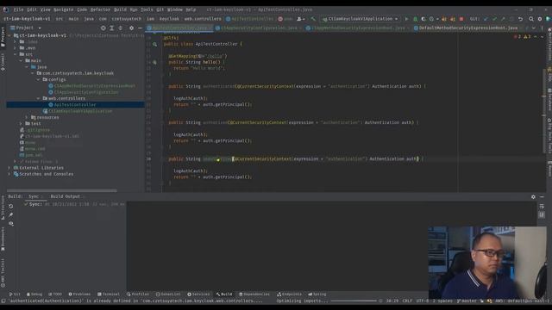Select Scratches and Consoles in project tree
Viewport: 552px width, 310px height.
pyautogui.click(x=46, y=174)
